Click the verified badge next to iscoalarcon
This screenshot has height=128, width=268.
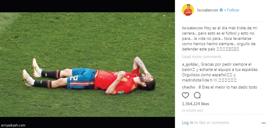(x=221, y=10)
